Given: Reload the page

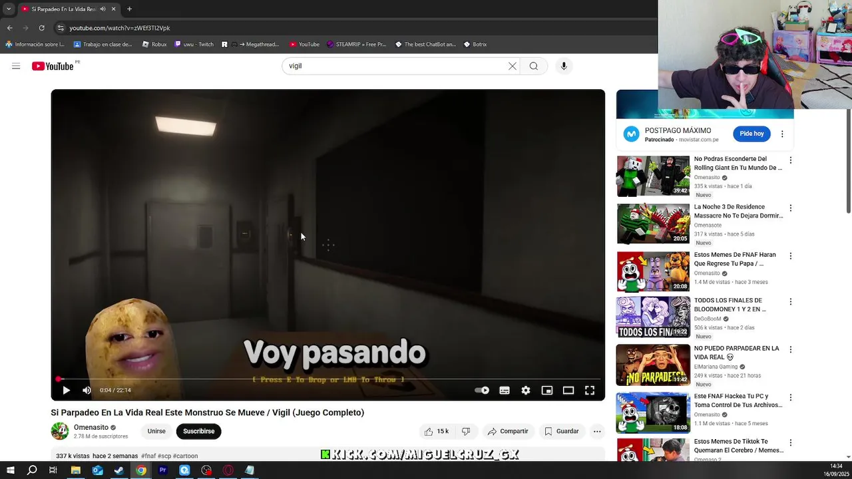Looking at the screenshot, I should (x=41, y=28).
